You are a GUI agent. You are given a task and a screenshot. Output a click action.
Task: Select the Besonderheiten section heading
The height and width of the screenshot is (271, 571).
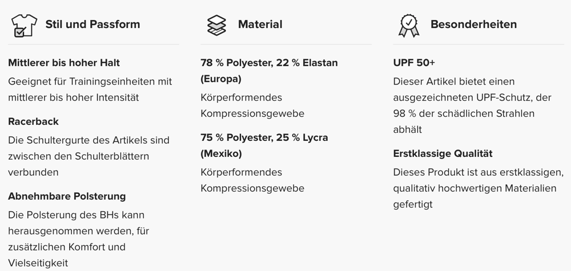coord(473,25)
